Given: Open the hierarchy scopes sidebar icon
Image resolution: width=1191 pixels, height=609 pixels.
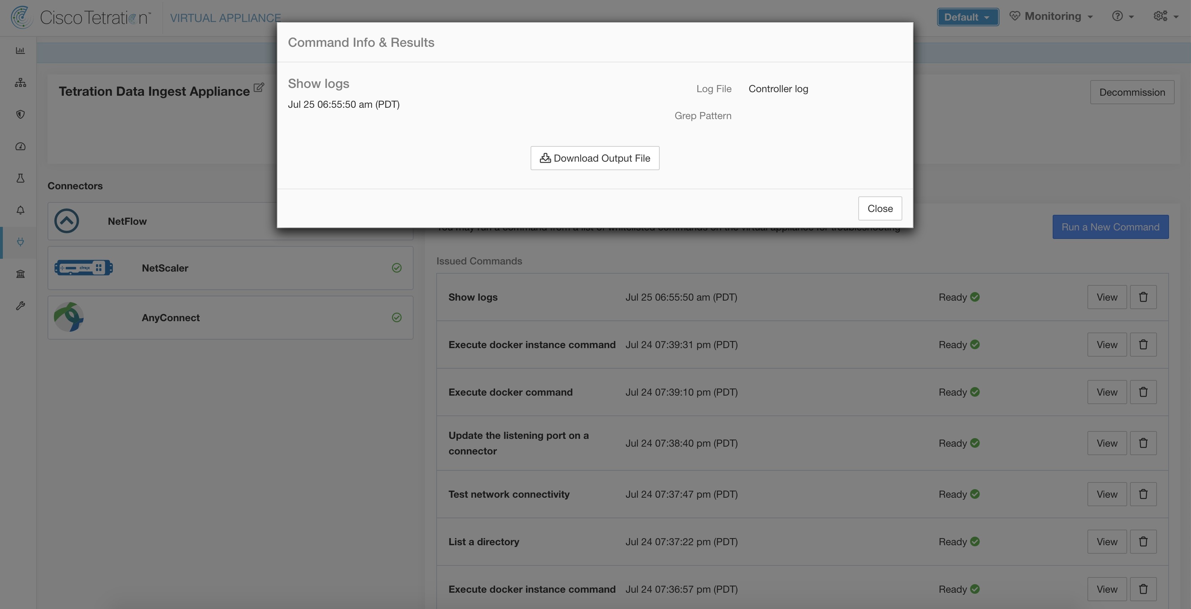Looking at the screenshot, I should pos(20,83).
